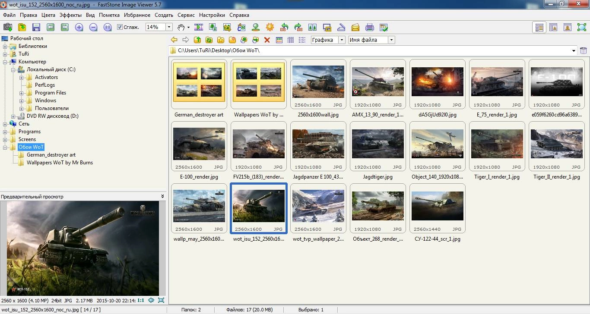Viewport: 590px width, 314px height.
Task: Click the Save As floppy disk icon
Action: click(x=36, y=27)
